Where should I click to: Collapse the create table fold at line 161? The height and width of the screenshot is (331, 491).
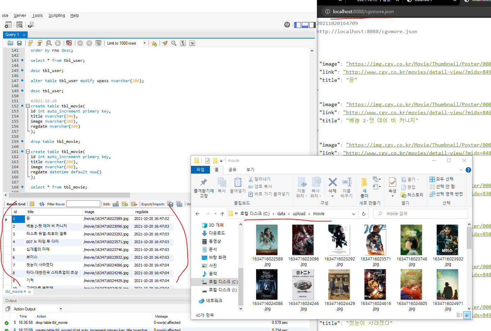(x=28, y=152)
